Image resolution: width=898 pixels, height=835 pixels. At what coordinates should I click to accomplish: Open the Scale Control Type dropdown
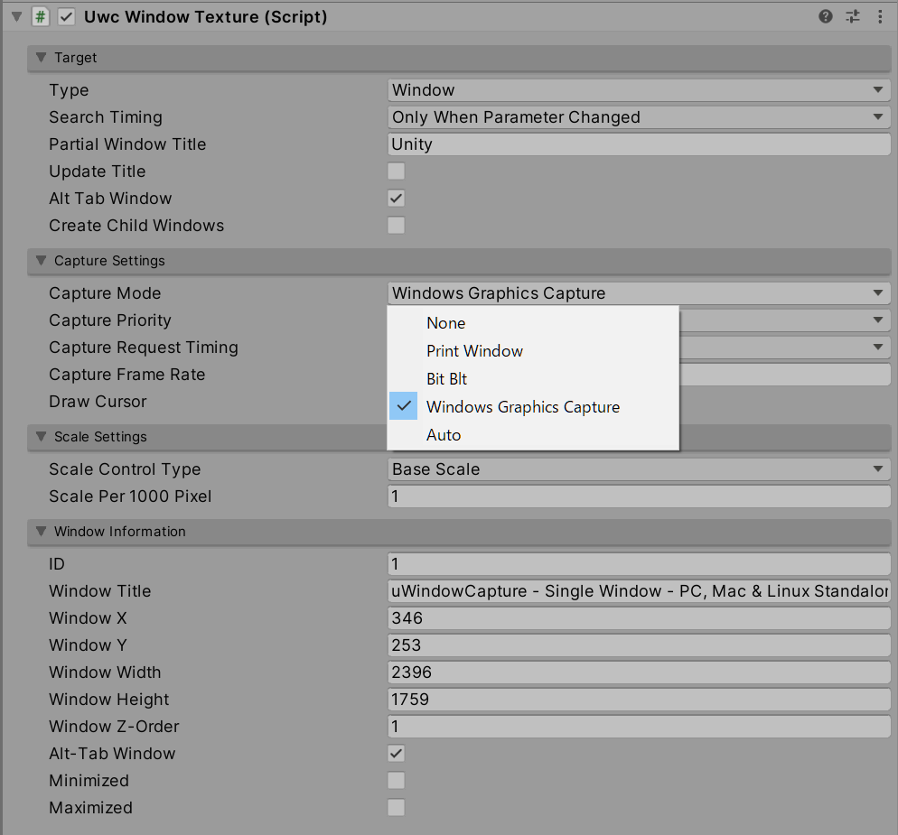pos(639,469)
